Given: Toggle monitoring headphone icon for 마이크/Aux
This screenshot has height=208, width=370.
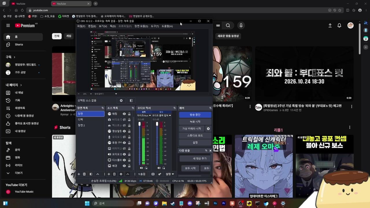Looking at the screenshot, I should [146, 168].
